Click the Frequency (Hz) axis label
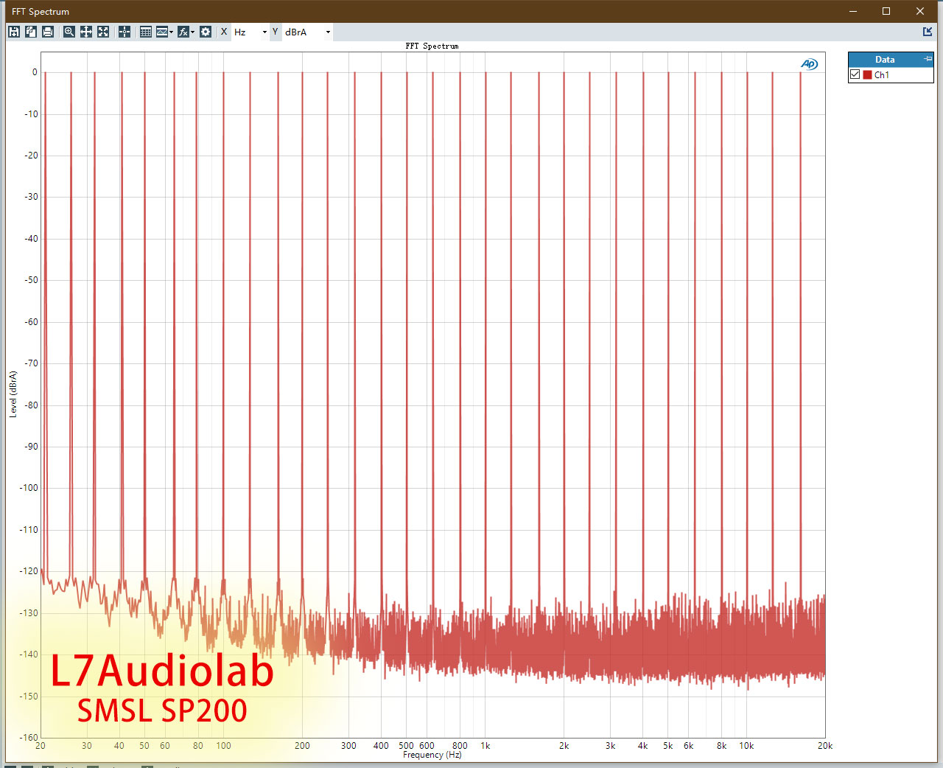943x768 pixels. [432, 755]
